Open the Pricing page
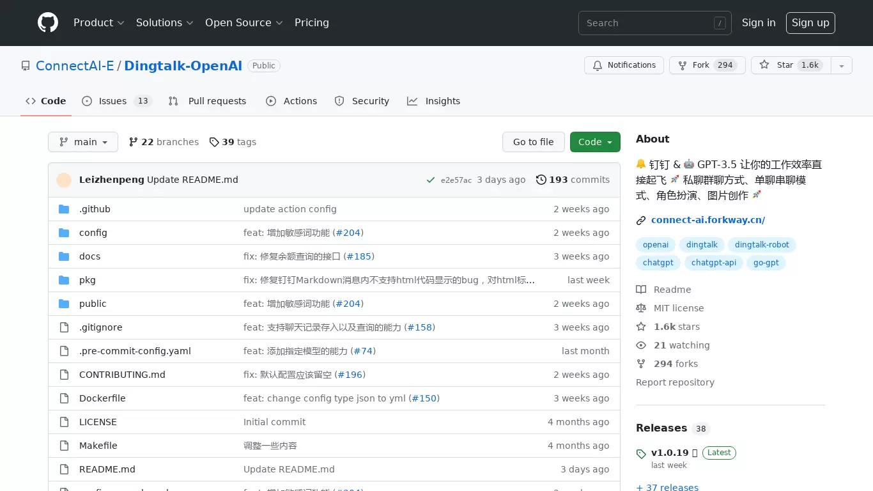 tap(312, 23)
